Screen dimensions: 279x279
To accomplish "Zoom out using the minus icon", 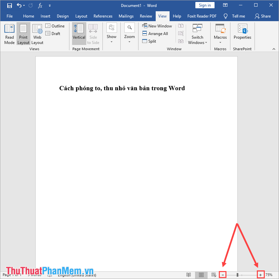I will pos(222,275).
